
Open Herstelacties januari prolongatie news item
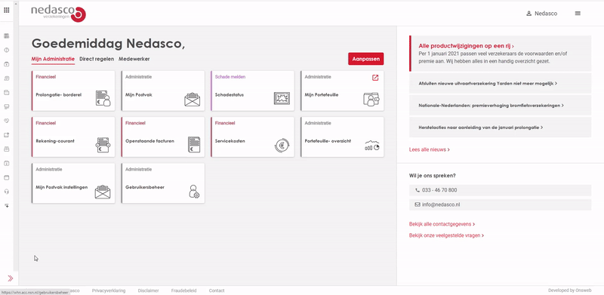[x=500, y=127]
